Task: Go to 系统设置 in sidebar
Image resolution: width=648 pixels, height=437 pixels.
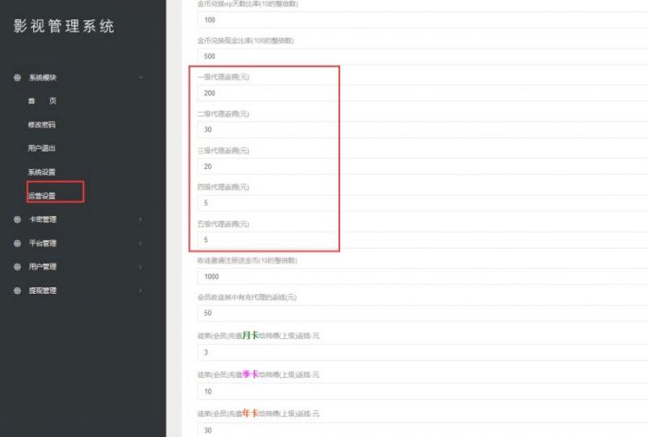Action: pyautogui.click(x=42, y=172)
